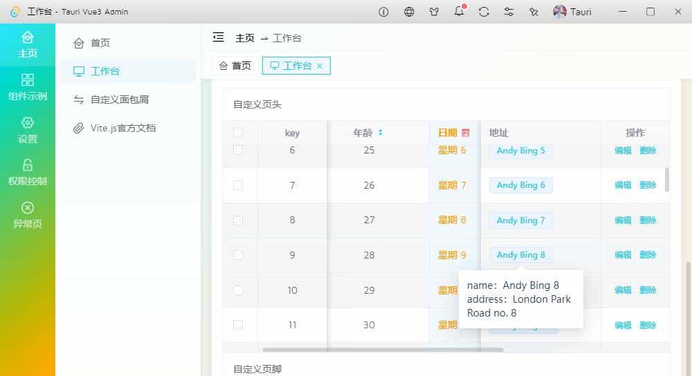Click 删除 for Andy Bing 7 row

[x=648, y=220]
